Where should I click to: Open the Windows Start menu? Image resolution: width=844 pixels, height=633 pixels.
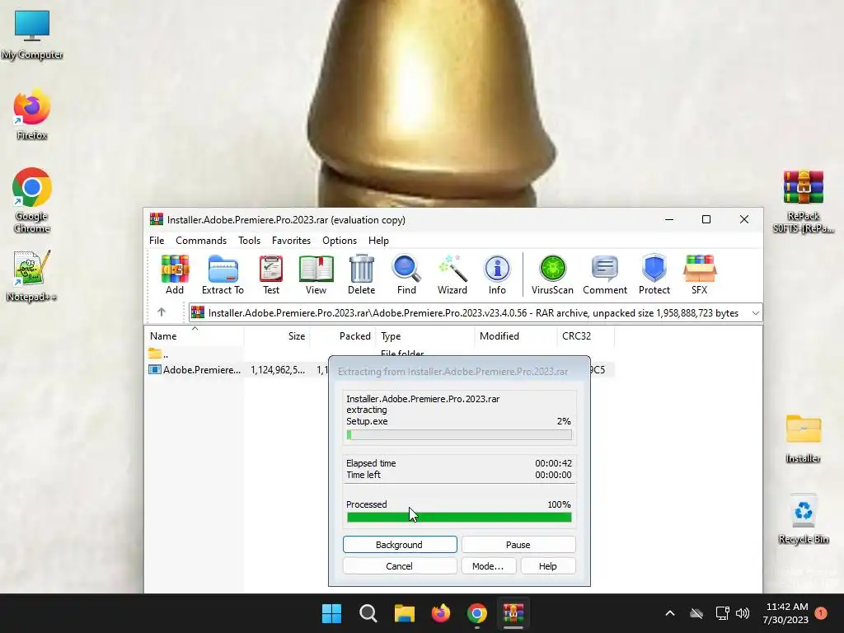pyautogui.click(x=331, y=613)
